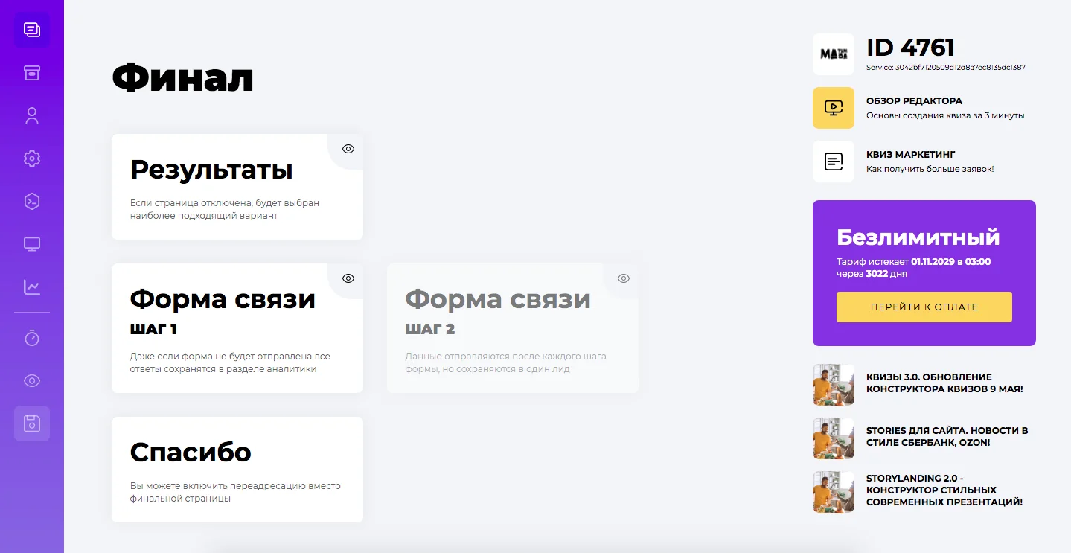
Task: Open the analytics chart sidebar icon
Action: (x=32, y=287)
